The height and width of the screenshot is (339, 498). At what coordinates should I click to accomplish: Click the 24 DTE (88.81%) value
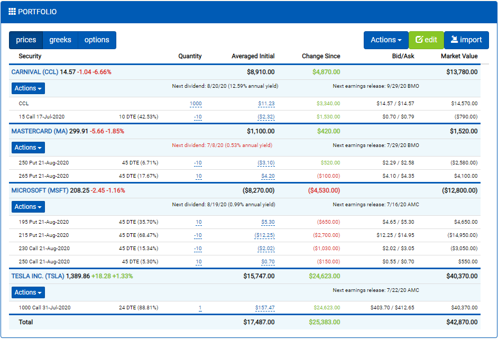[x=139, y=308]
